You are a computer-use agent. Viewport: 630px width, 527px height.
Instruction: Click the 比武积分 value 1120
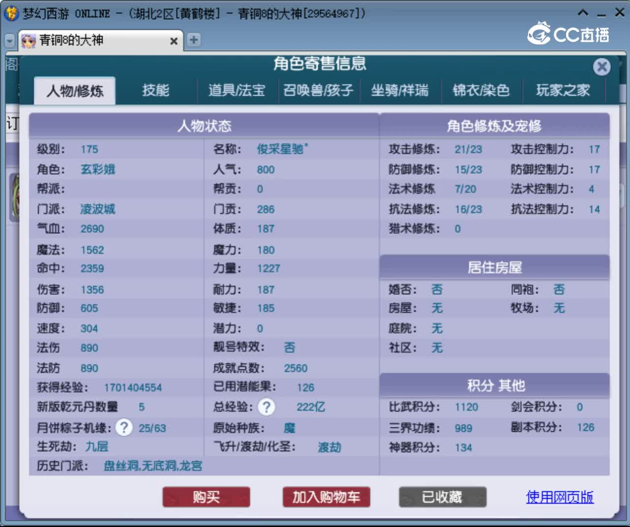[466, 407]
